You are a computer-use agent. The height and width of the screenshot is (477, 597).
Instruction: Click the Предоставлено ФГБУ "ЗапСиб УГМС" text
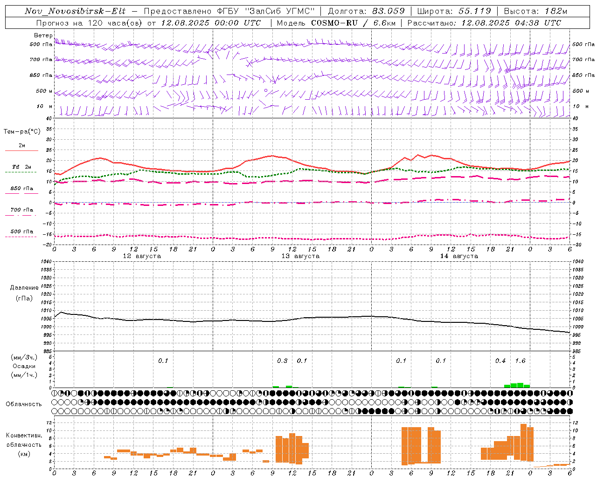229,11
